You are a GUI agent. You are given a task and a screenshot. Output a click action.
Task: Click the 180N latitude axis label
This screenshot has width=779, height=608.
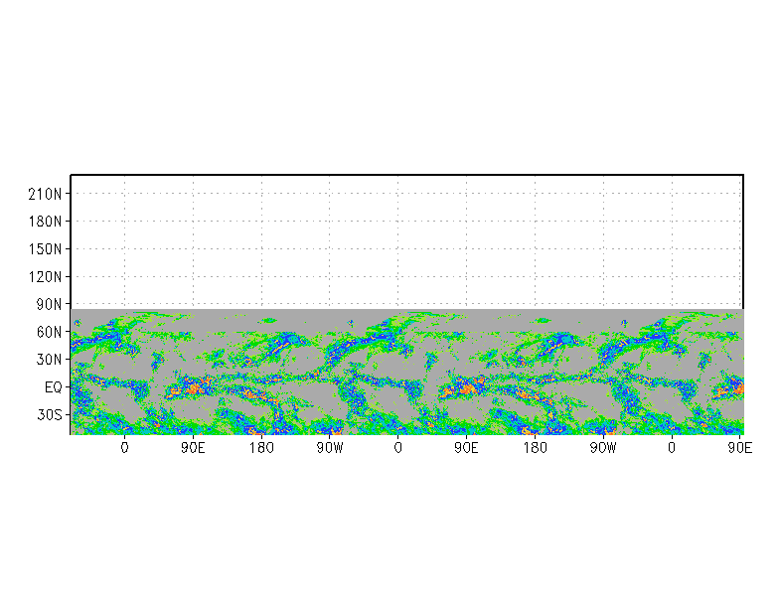(47, 222)
